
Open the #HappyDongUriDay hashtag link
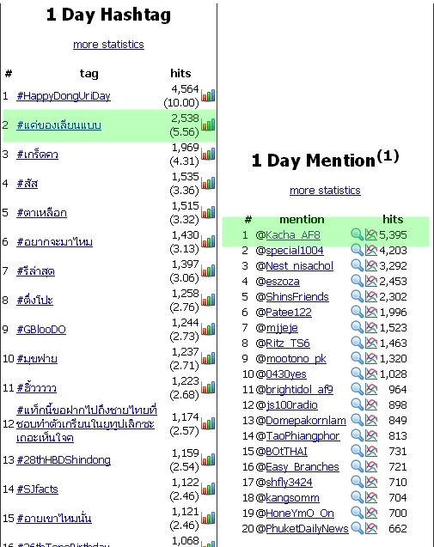[x=64, y=96]
